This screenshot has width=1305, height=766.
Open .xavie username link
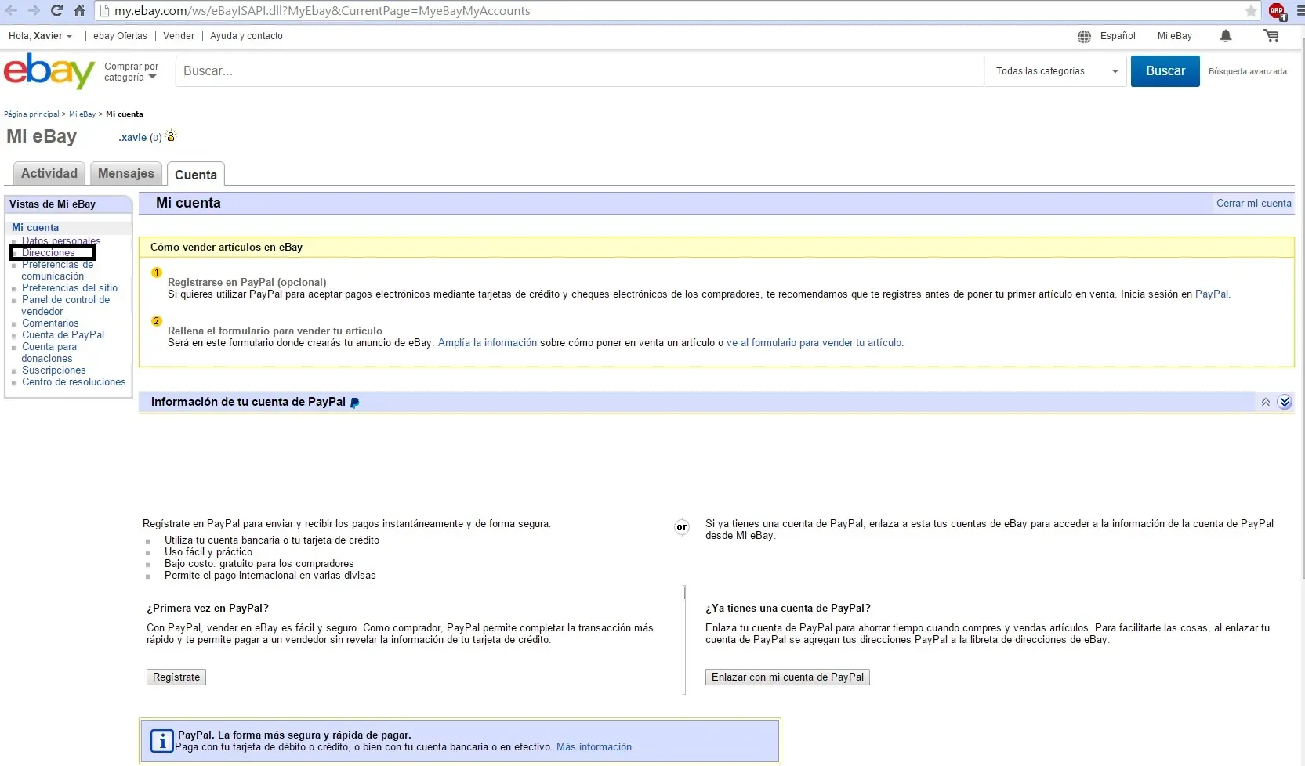point(132,137)
